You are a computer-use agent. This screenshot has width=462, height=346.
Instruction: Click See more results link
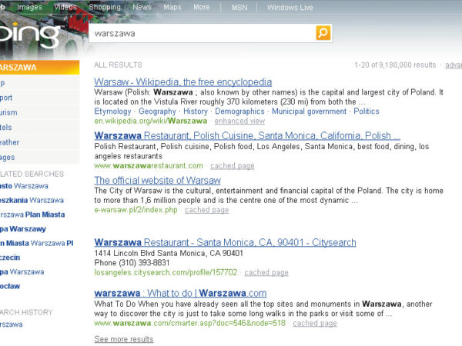pos(123,339)
